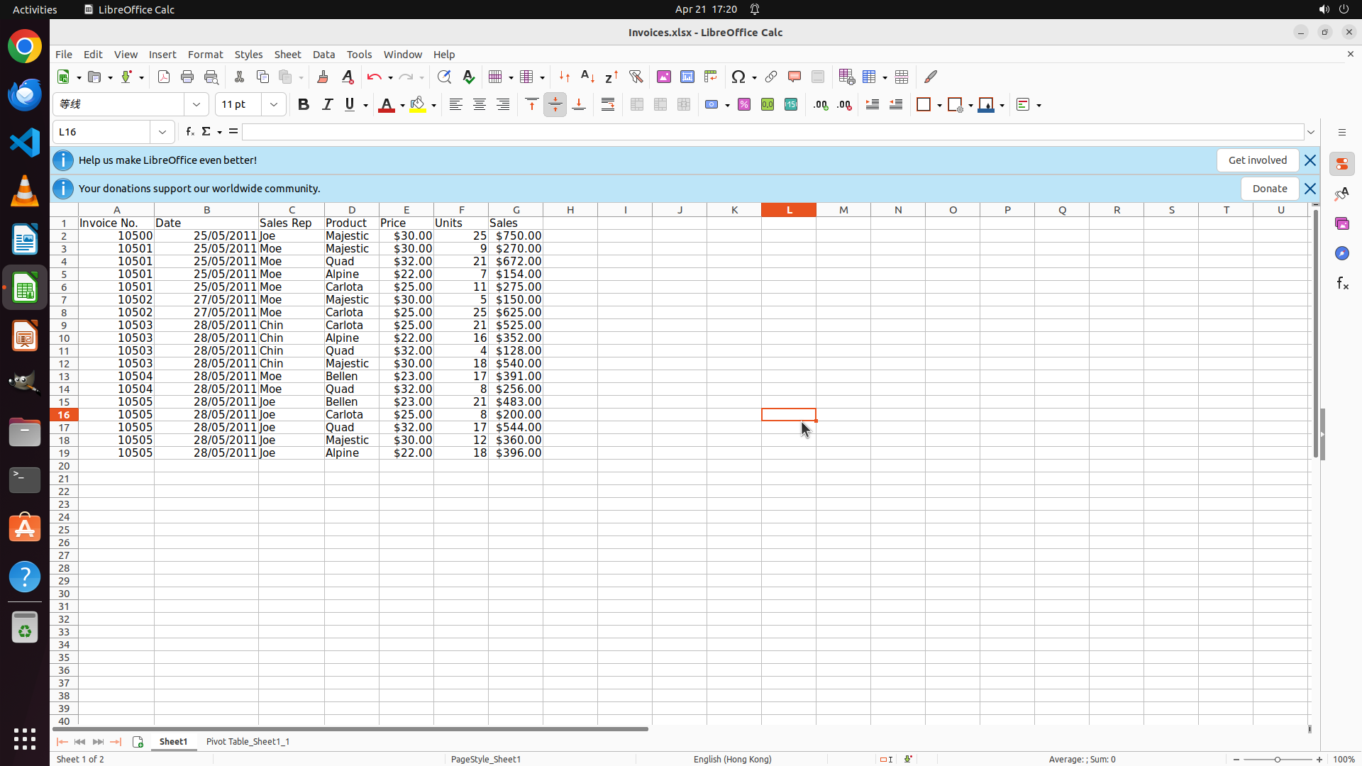1362x766 pixels.
Task: Toggle Bold formatting
Action: tap(304, 105)
